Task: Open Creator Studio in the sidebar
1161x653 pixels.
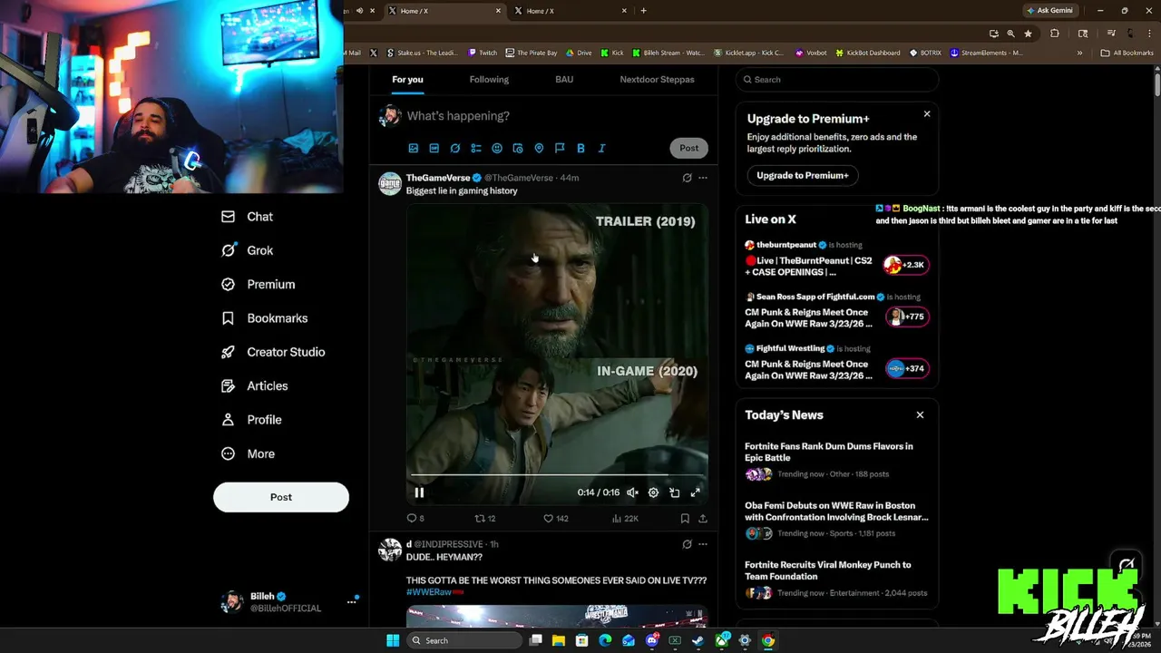Action: [273, 352]
